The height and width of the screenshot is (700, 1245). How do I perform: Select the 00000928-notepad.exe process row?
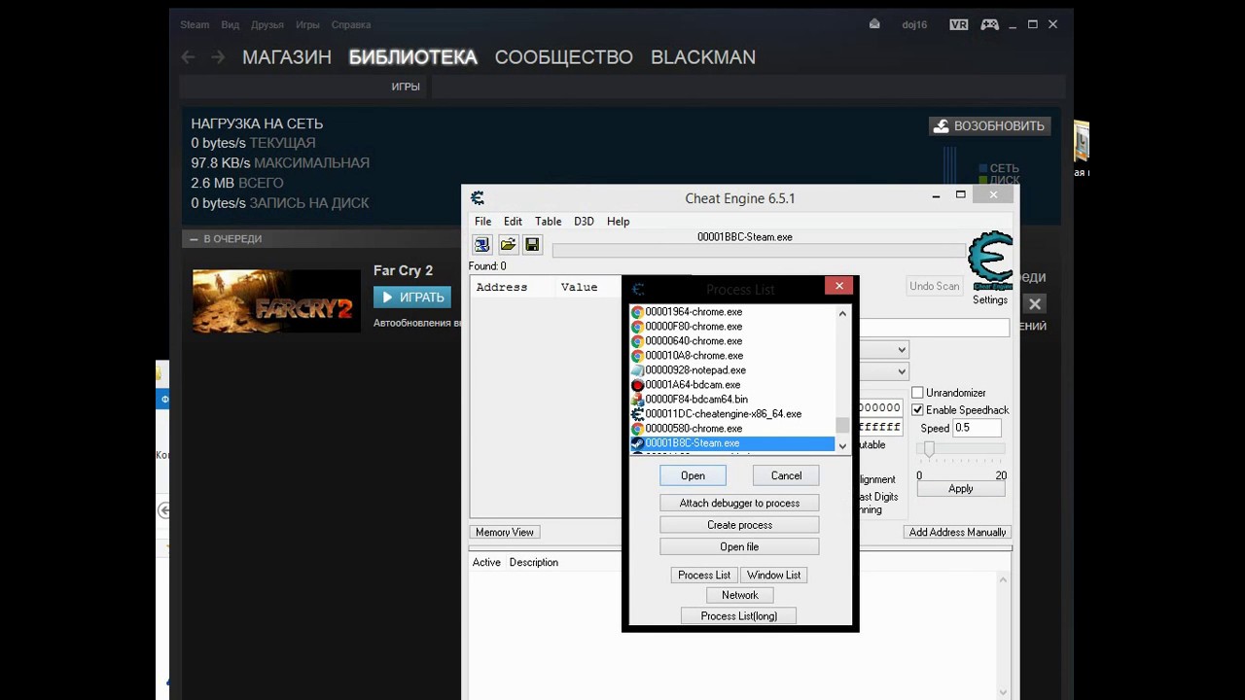pos(732,370)
